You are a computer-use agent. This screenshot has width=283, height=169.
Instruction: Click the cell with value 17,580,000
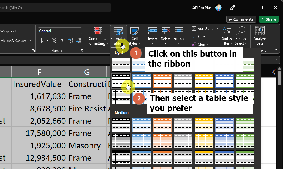tap(39, 133)
